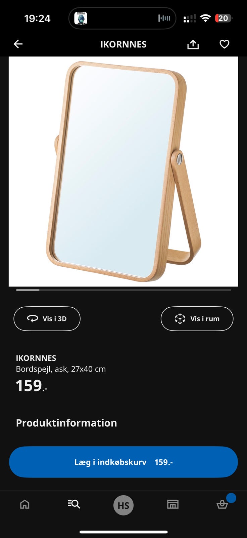Tap the Vis i rum button
Screen dimensions: 247x538
click(197, 318)
